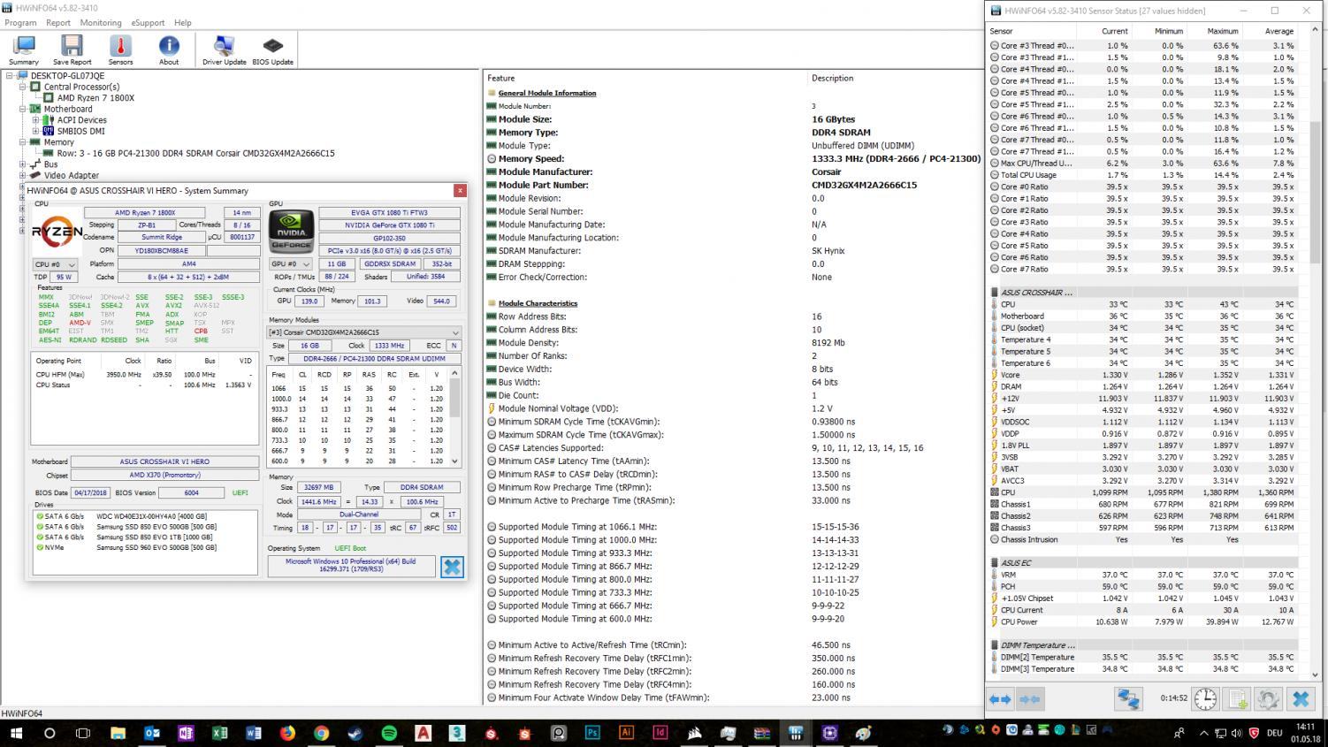
Task: Open the GPU #0 selector dropdown
Action: coord(292,264)
